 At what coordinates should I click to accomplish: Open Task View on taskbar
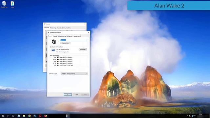pos(13,116)
